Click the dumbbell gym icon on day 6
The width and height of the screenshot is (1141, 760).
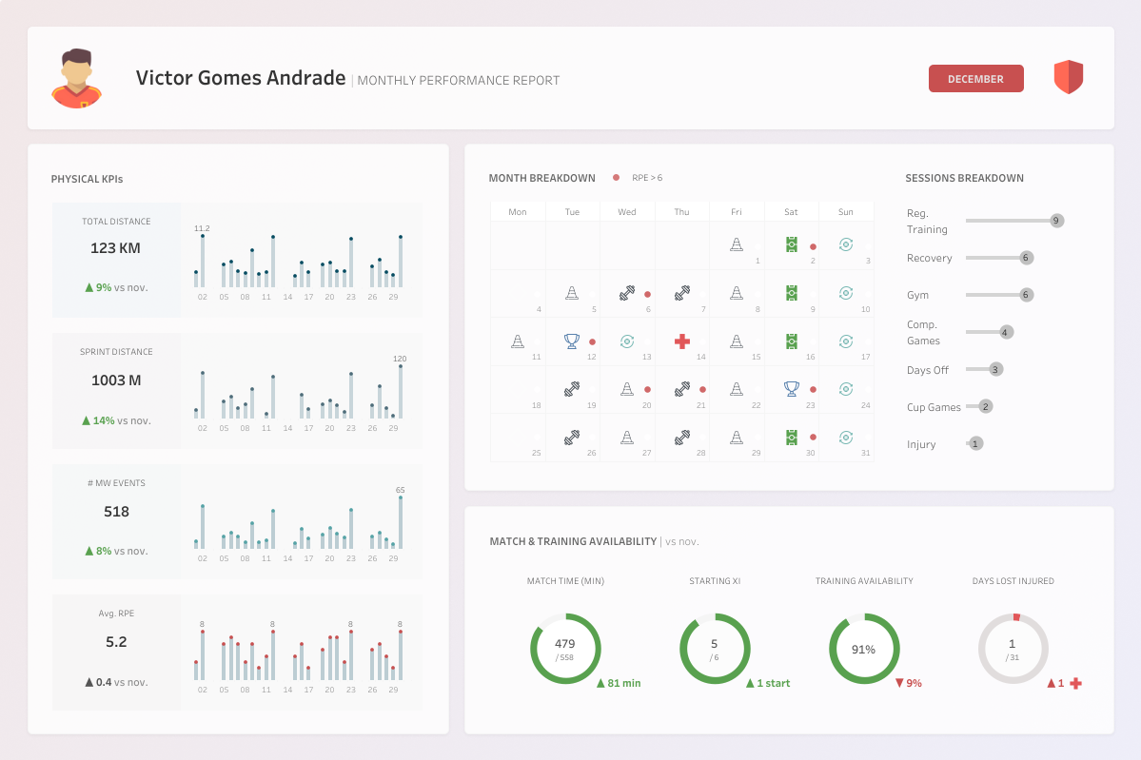tap(626, 294)
